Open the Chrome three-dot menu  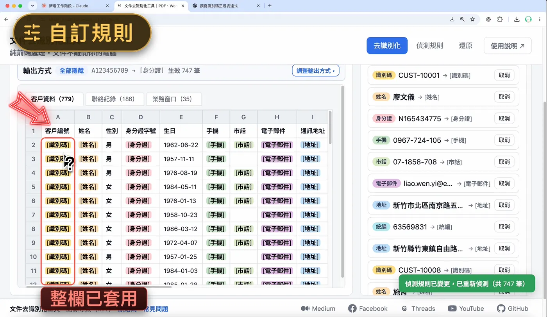pyautogui.click(x=540, y=19)
